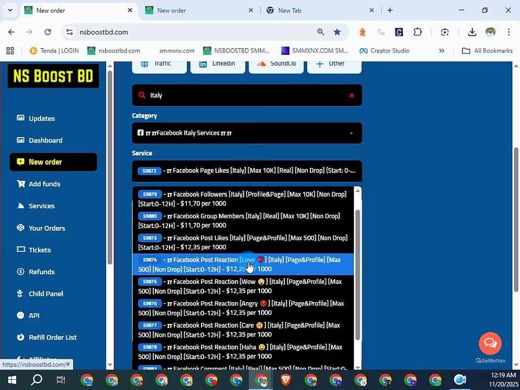
Task: Open a new browser tab
Action: [390, 11]
